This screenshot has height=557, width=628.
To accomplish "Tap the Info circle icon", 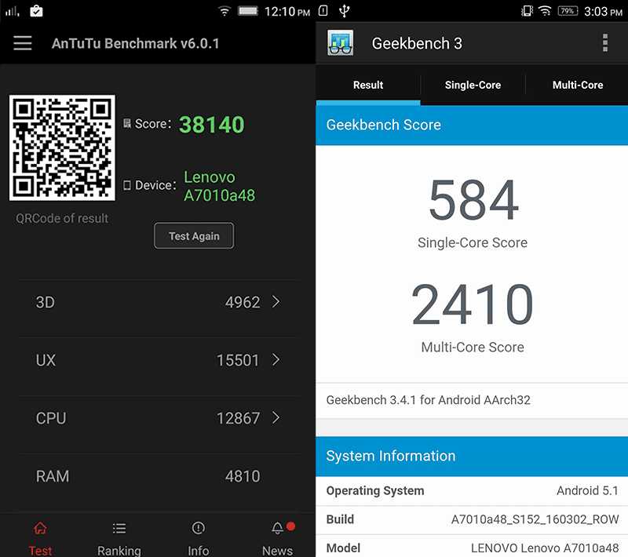I will point(199,528).
